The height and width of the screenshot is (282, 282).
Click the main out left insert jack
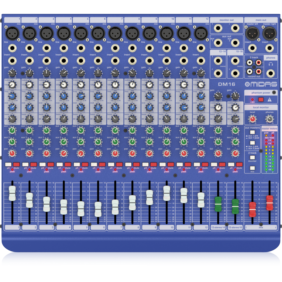point(252,48)
